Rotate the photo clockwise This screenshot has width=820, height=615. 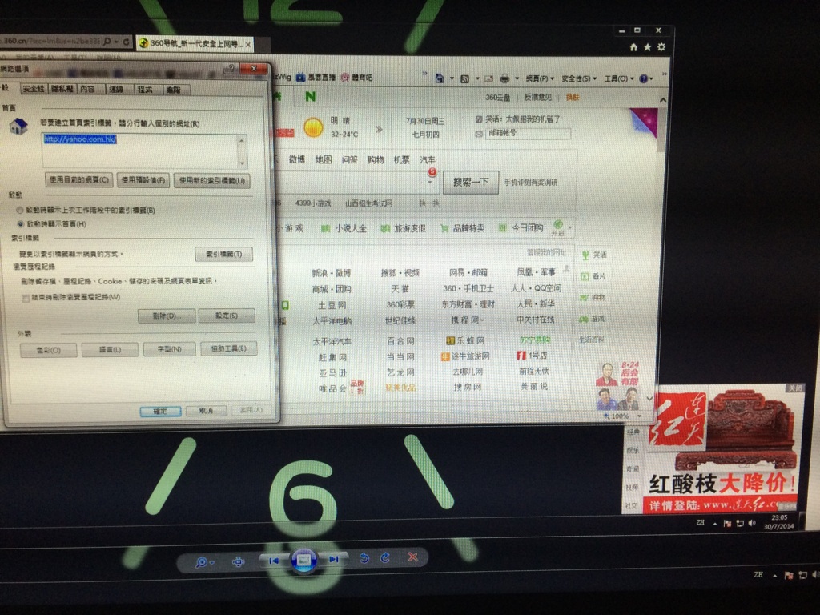(385, 557)
